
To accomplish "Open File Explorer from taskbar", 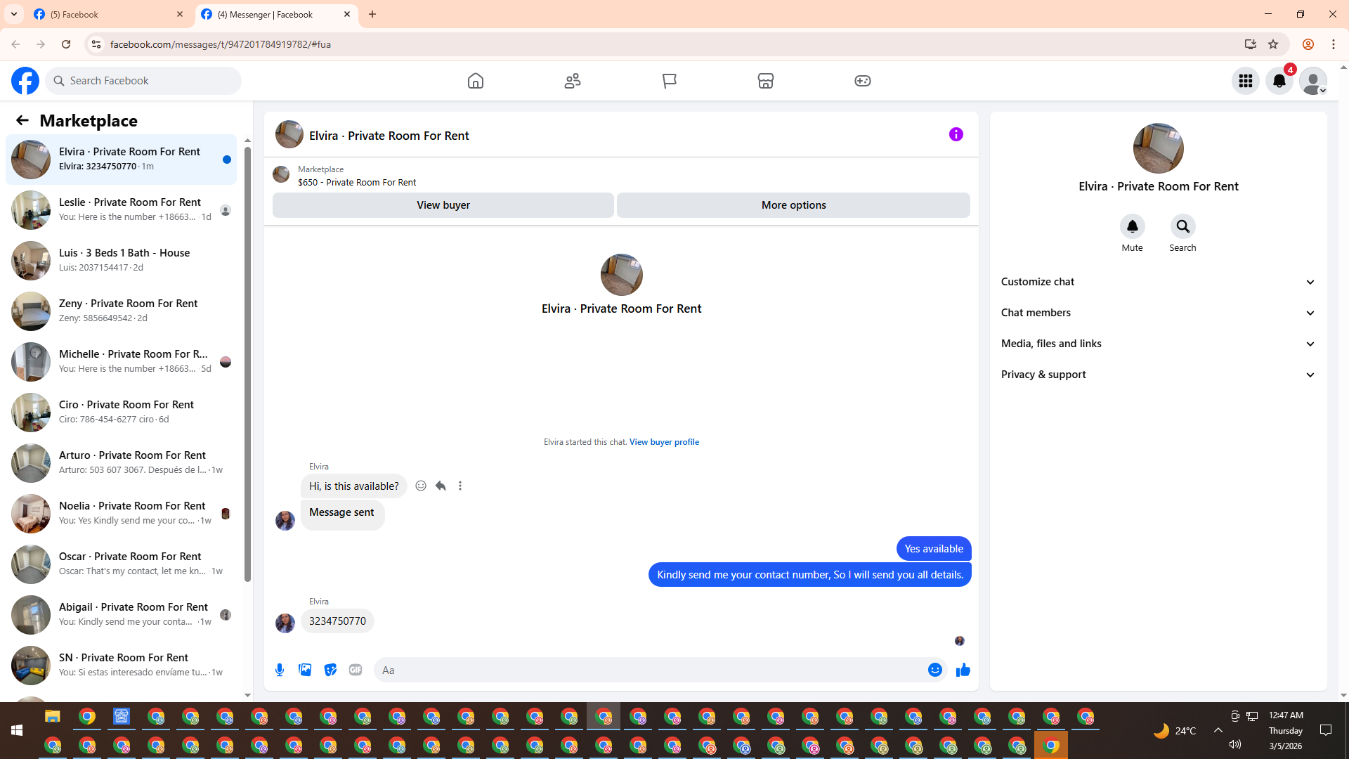I will [53, 717].
